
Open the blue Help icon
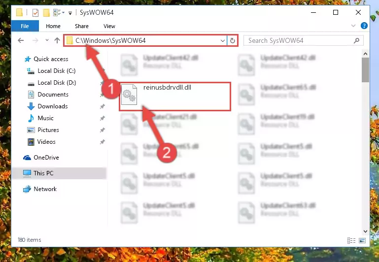364,26
